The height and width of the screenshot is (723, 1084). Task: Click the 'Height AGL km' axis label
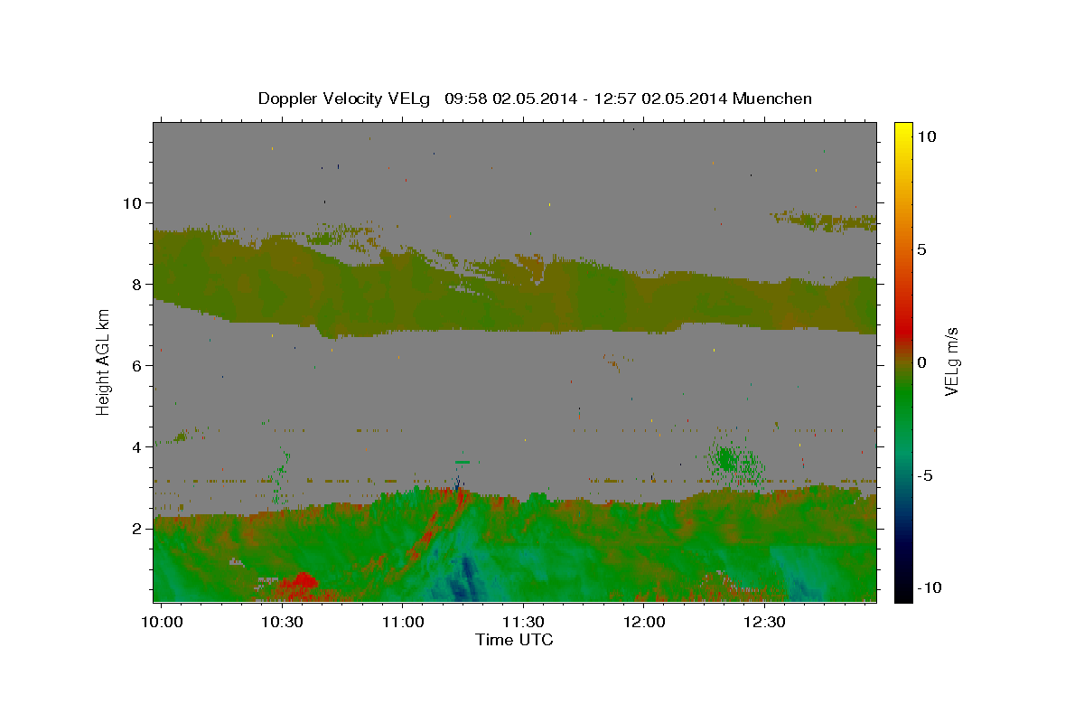(103, 361)
